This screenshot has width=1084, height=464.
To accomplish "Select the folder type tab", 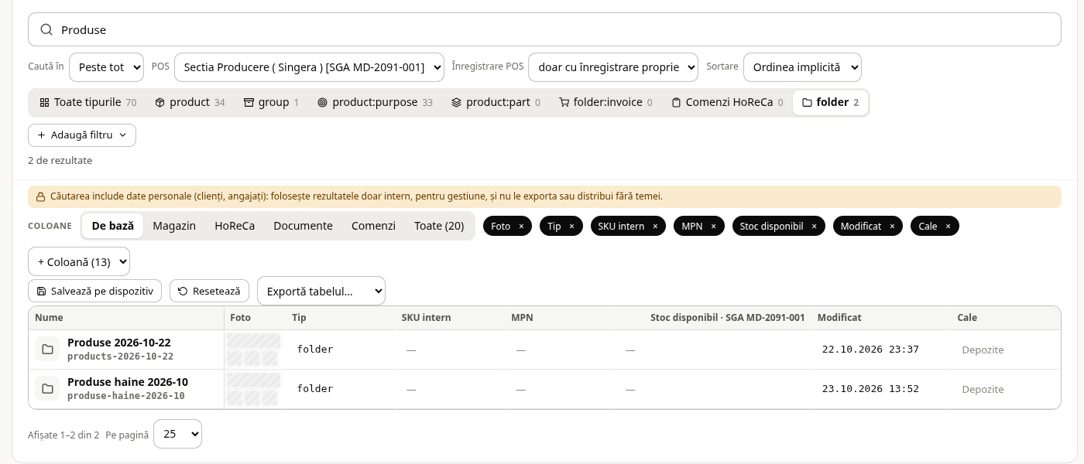I will pyautogui.click(x=830, y=102).
